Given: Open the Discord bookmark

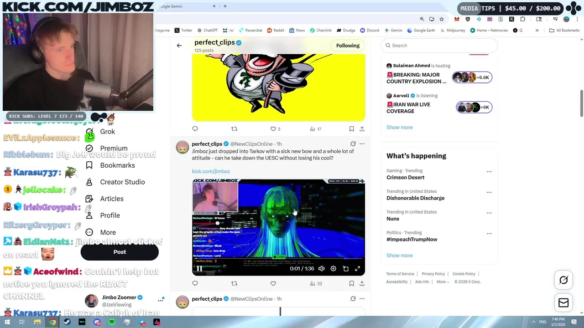Looking at the screenshot, I should (370, 31).
